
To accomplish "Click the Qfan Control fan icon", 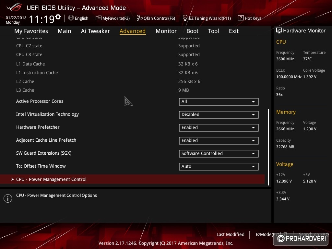I will [x=139, y=18].
